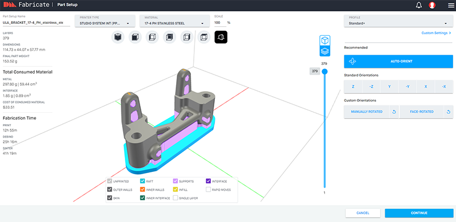Enable the Single Layer checkbox
Screen dimensions: 456x222
pos(176,198)
